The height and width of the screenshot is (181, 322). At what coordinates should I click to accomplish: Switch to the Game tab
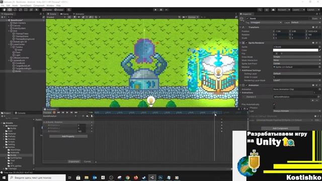[64, 14]
